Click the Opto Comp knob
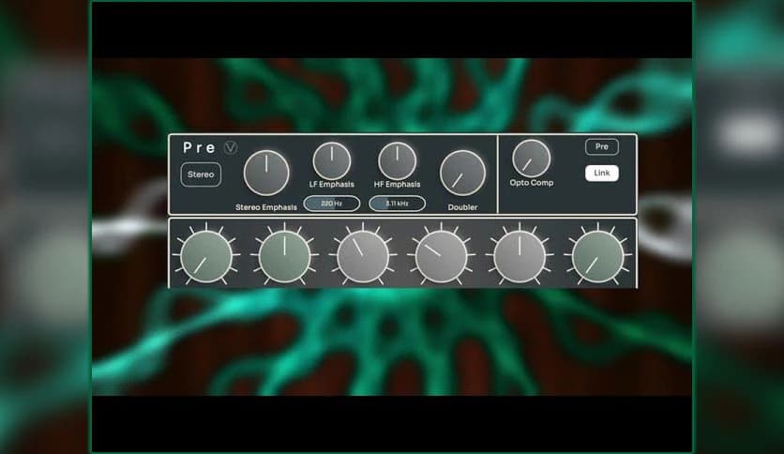Screen dimensions: 784x454 pos(531,159)
